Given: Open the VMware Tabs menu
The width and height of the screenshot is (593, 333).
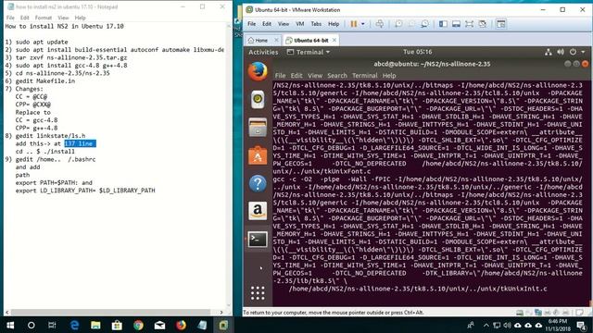Looking at the screenshot, I should click(x=316, y=24).
